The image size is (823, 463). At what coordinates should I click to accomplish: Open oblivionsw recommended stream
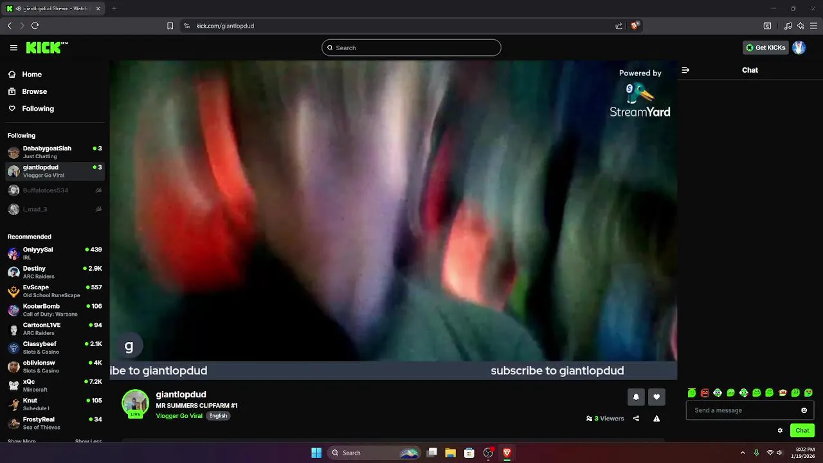point(55,367)
